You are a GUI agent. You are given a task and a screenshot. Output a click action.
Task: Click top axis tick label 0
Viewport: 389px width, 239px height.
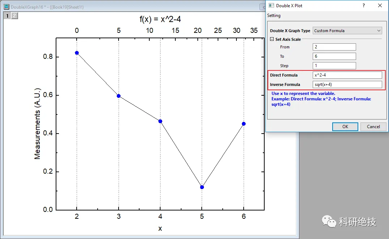point(77,30)
